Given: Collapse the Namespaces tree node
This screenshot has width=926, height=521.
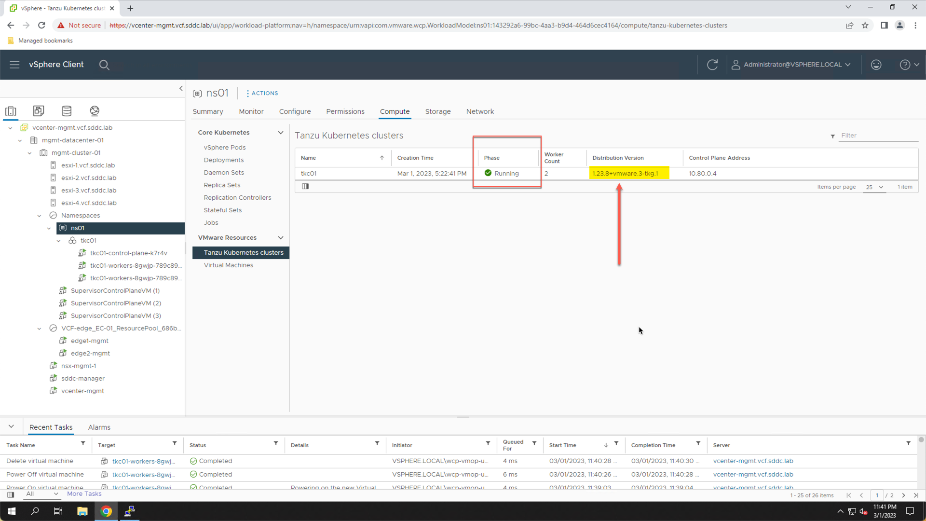Looking at the screenshot, I should pos(39,216).
